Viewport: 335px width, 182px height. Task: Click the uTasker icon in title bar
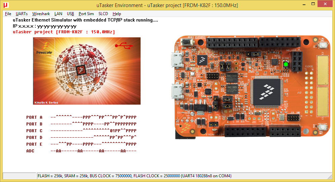(6, 4)
